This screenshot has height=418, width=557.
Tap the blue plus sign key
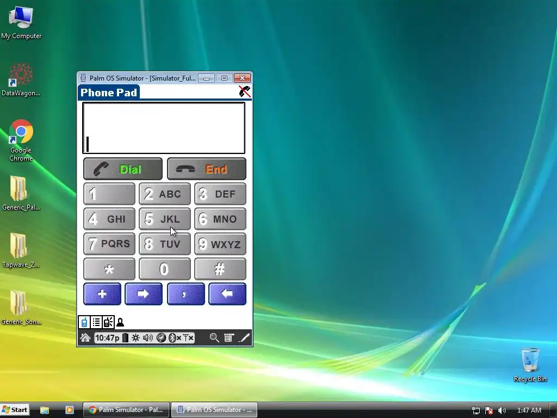[x=102, y=294]
